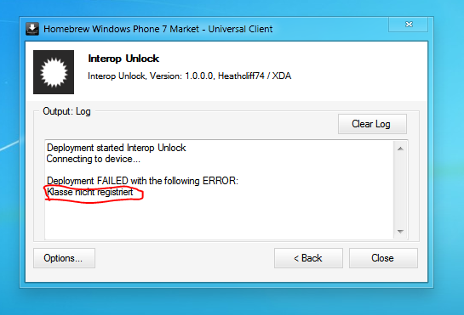Open the Options... dialog
464x315 pixels.
pos(64,258)
